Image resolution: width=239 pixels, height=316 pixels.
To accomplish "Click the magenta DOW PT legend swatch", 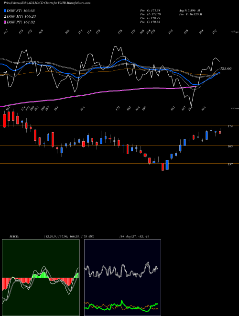I will [x=5, y=22].
